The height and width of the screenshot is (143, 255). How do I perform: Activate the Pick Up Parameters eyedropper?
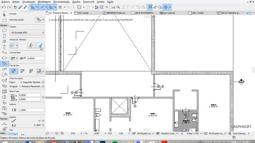[20, 7]
